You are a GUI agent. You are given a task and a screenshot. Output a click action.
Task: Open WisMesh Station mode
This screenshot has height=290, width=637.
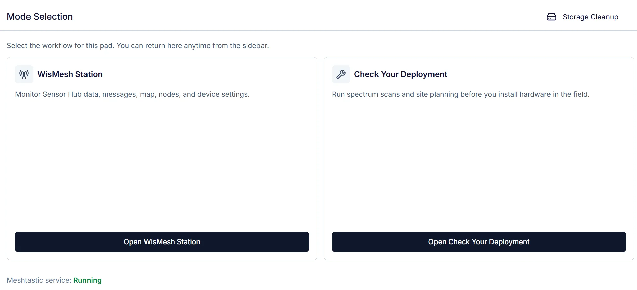pos(162,242)
